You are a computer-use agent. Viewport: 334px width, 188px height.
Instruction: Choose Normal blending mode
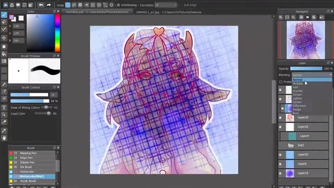coord(312,80)
